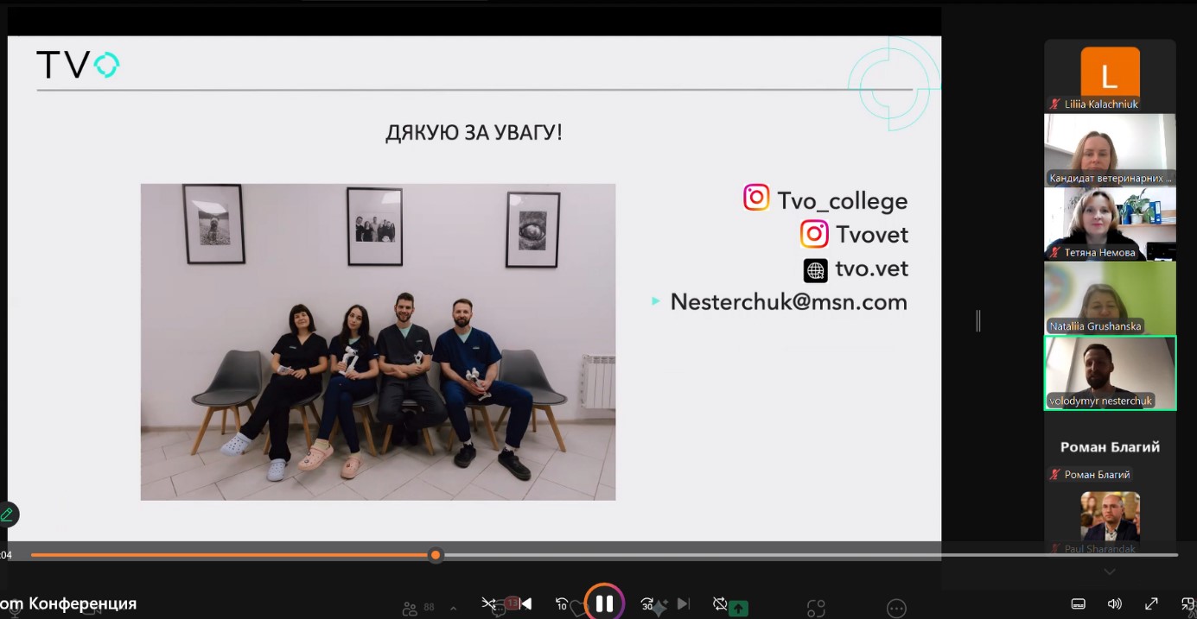1197x619 pixels.
Task: Click the Nataliia Grushanska name label
Action: point(1095,326)
